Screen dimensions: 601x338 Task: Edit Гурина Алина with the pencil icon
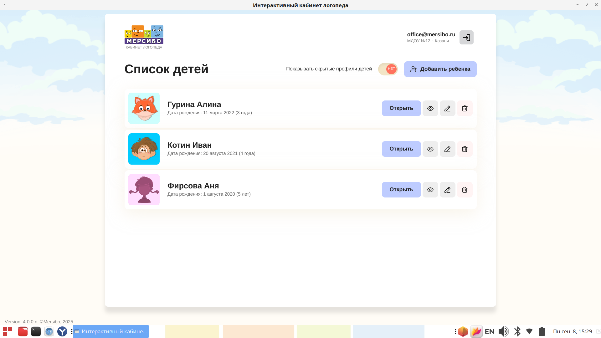tap(447, 108)
